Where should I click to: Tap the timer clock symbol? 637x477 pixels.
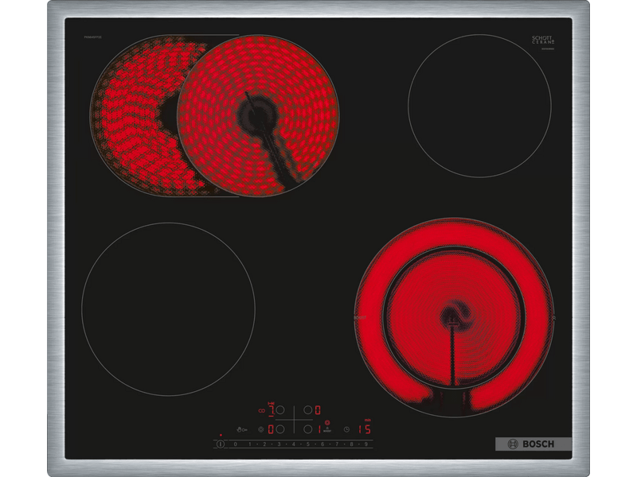[x=347, y=429]
